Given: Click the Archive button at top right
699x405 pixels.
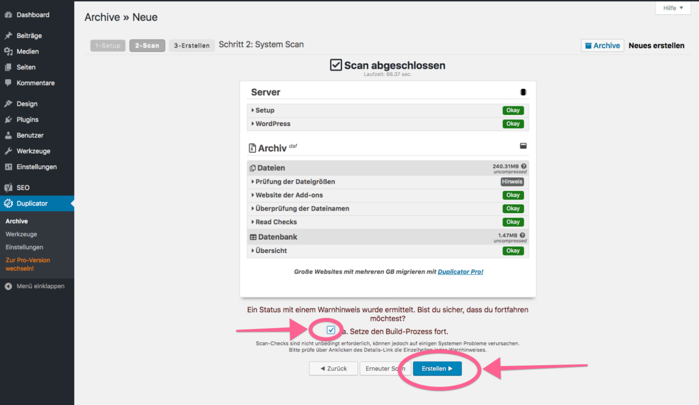Looking at the screenshot, I should pyautogui.click(x=602, y=46).
